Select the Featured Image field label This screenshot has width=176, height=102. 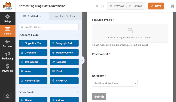[102, 20]
